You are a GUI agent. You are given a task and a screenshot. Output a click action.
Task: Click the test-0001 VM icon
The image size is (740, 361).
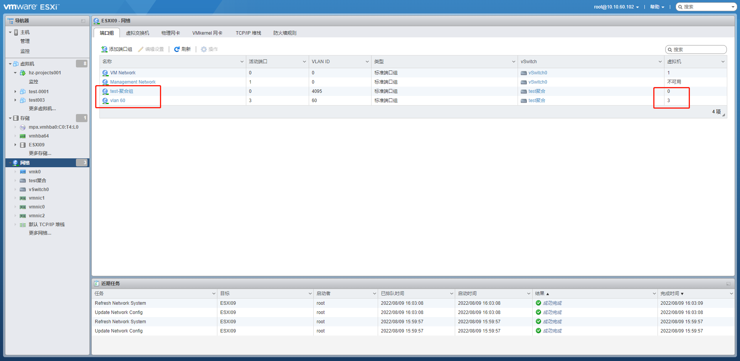[23, 92]
